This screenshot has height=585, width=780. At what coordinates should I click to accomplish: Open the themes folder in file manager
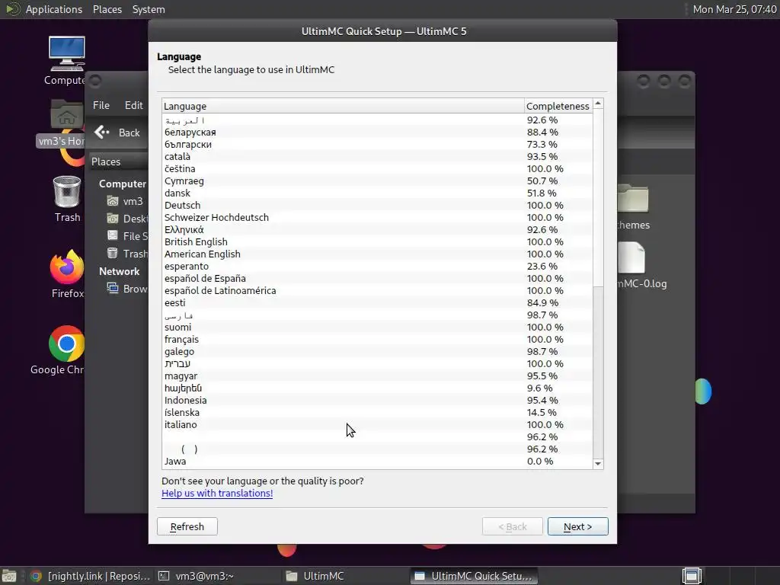(633, 199)
